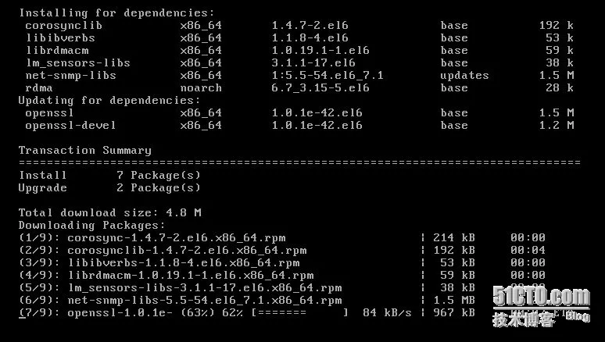Click the (2/9) corosynclib rpm download line

[x=282, y=250]
